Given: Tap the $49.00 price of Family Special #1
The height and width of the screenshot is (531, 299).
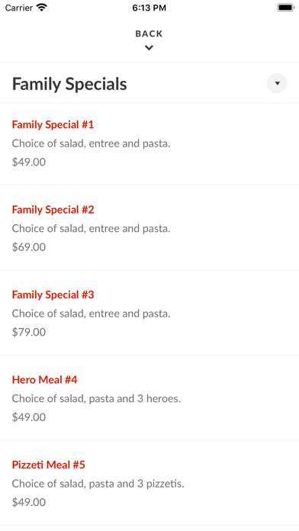Looking at the screenshot, I should [29, 162].
